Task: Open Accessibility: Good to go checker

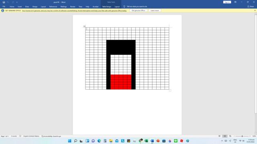Action: point(51,136)
